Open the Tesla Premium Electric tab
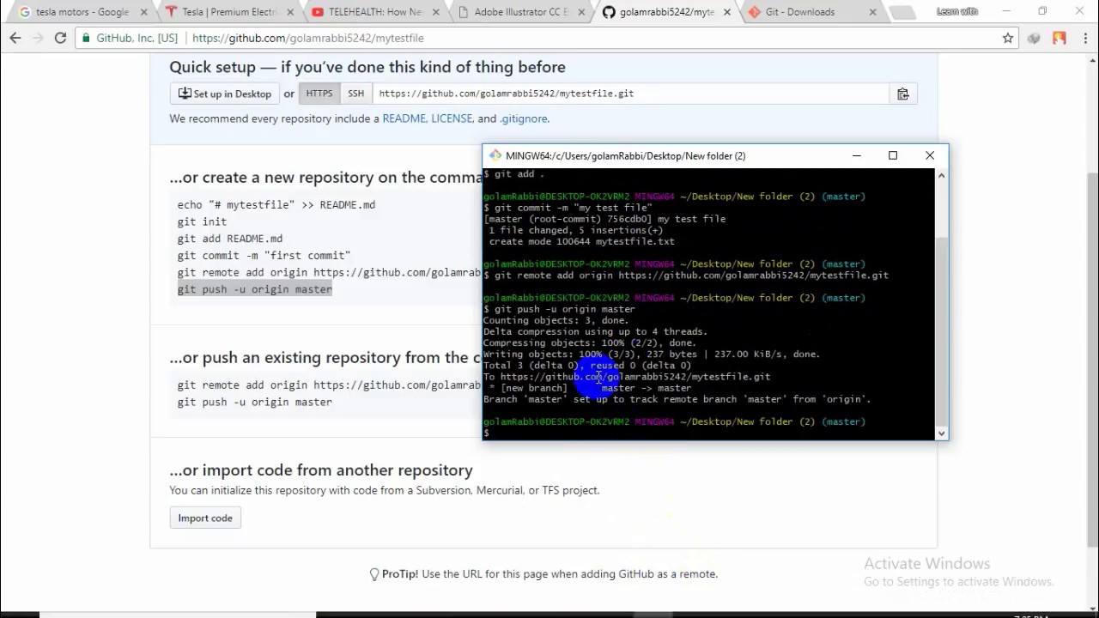 point(228,12)
